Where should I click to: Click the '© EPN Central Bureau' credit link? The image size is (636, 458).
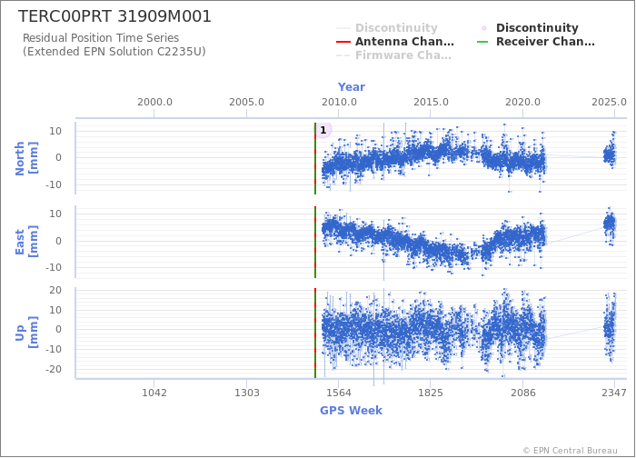[x=571, y=451]
